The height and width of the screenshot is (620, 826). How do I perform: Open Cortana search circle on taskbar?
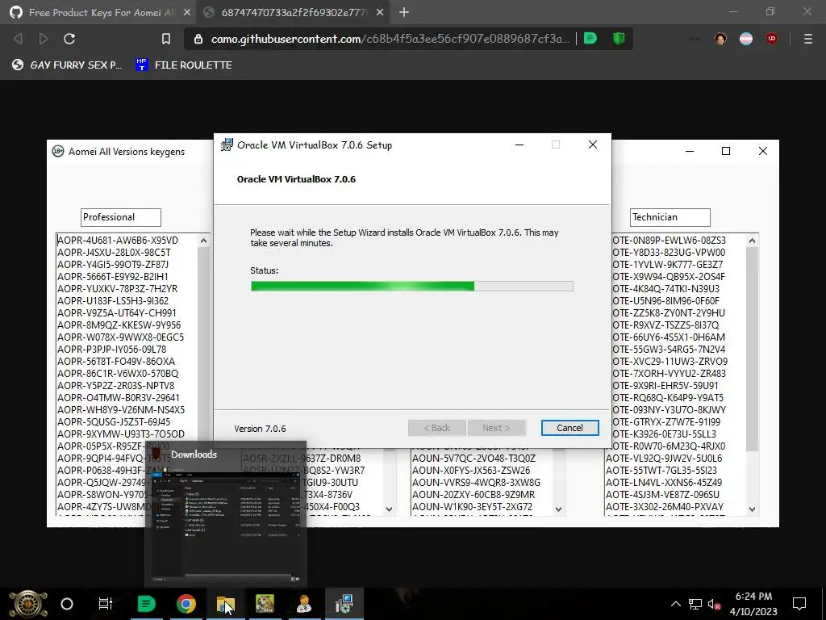click(x=67, y=604)
